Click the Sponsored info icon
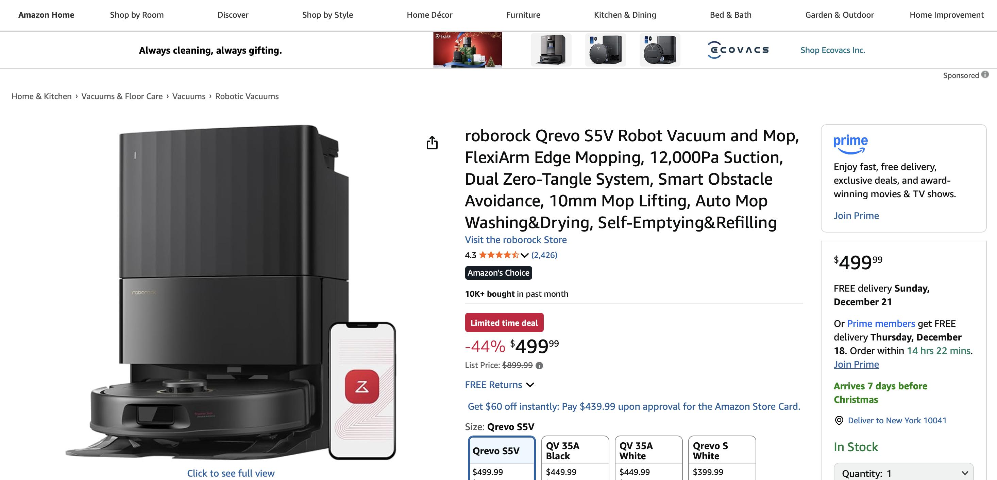The height and width of the screenshot is (480, 997). tap(985, 75)
